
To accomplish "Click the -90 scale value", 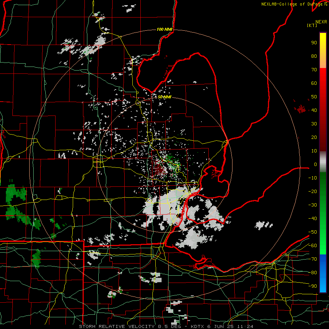I will pyautogui.click(x=313, y=286).
